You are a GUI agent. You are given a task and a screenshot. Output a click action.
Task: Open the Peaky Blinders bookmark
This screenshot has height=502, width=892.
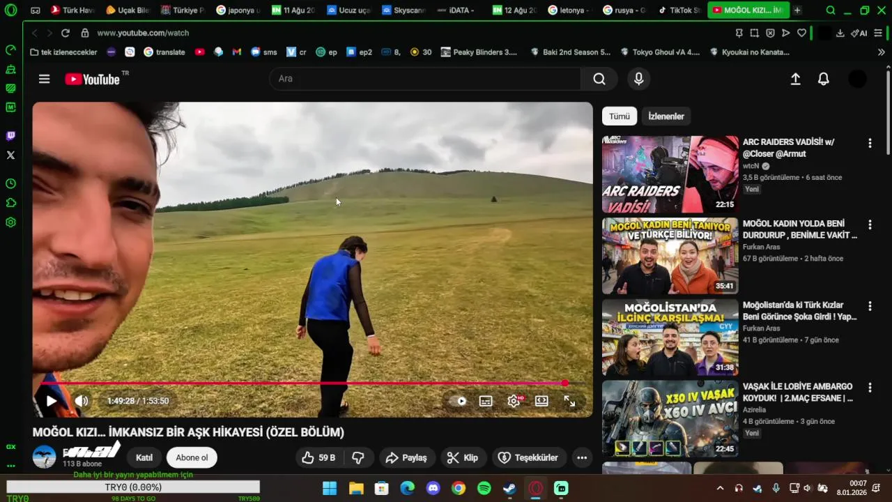(x=479, y=52)
